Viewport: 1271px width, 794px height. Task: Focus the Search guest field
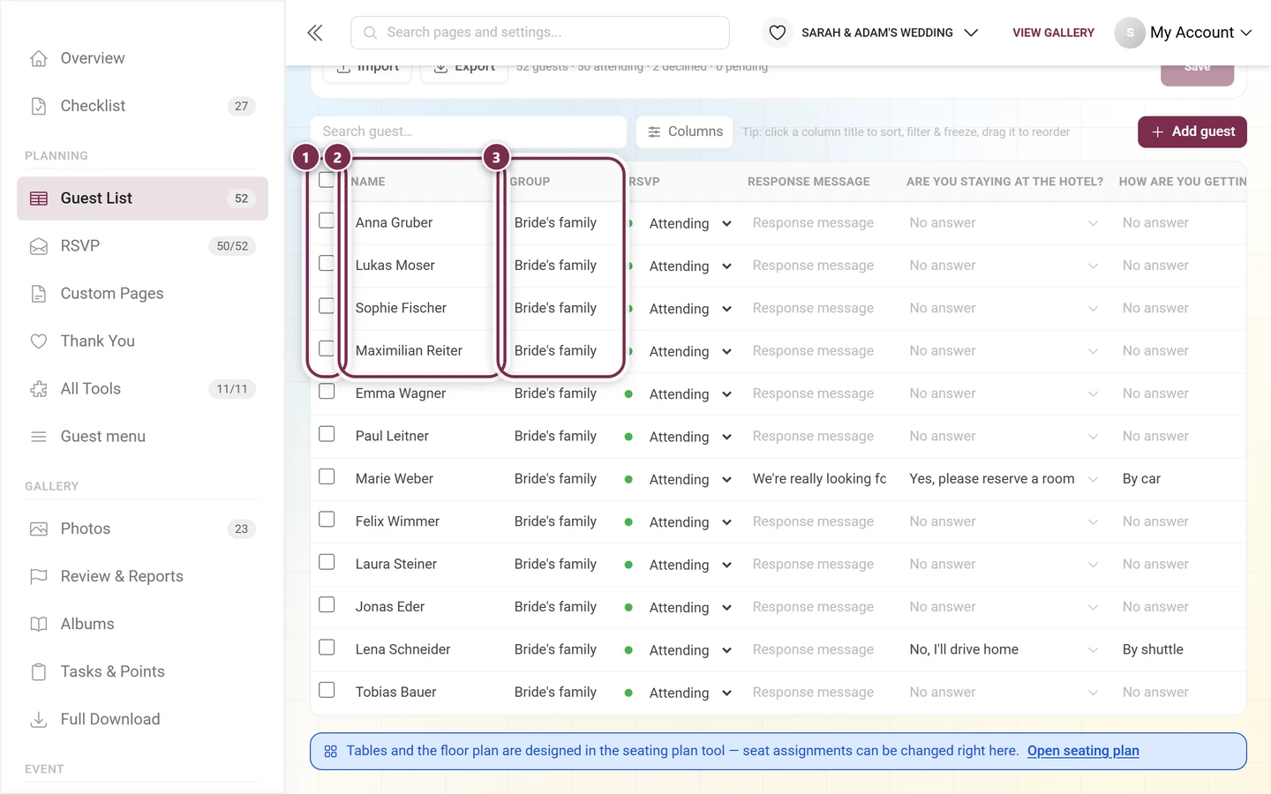click(x=469, y=131)
